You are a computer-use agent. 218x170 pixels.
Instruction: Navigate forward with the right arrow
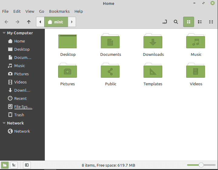pyautogui.click(x=18, y=22)
